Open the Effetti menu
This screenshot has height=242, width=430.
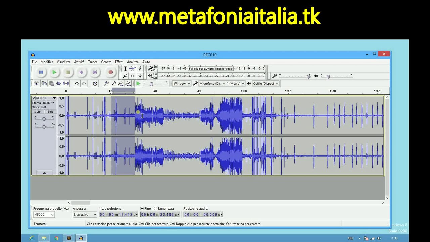tap(119, 62)
